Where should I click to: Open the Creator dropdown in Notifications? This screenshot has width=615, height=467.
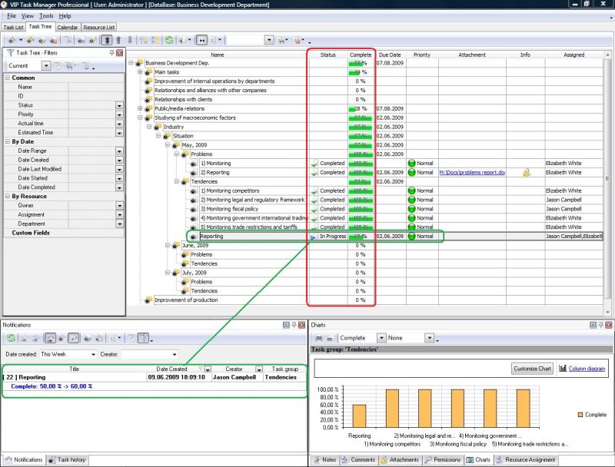[175, 354]
